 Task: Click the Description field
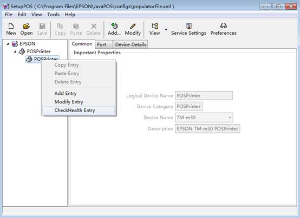point(207,129)
